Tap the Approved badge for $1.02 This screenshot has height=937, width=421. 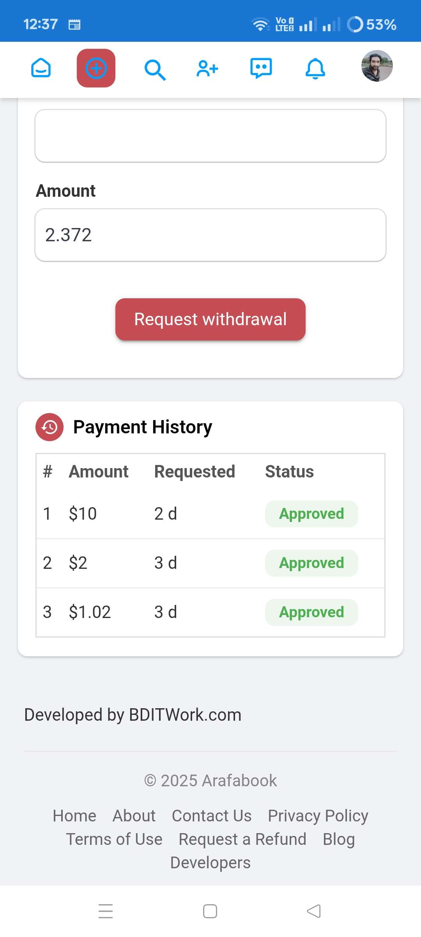[311, 612]
